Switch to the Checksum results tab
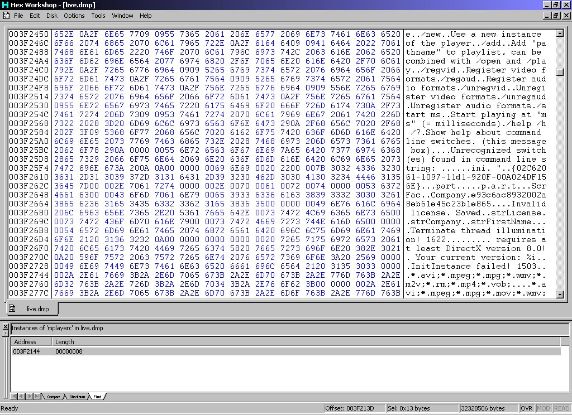Viewport: 572px width, 415px height. pos(77,397)
